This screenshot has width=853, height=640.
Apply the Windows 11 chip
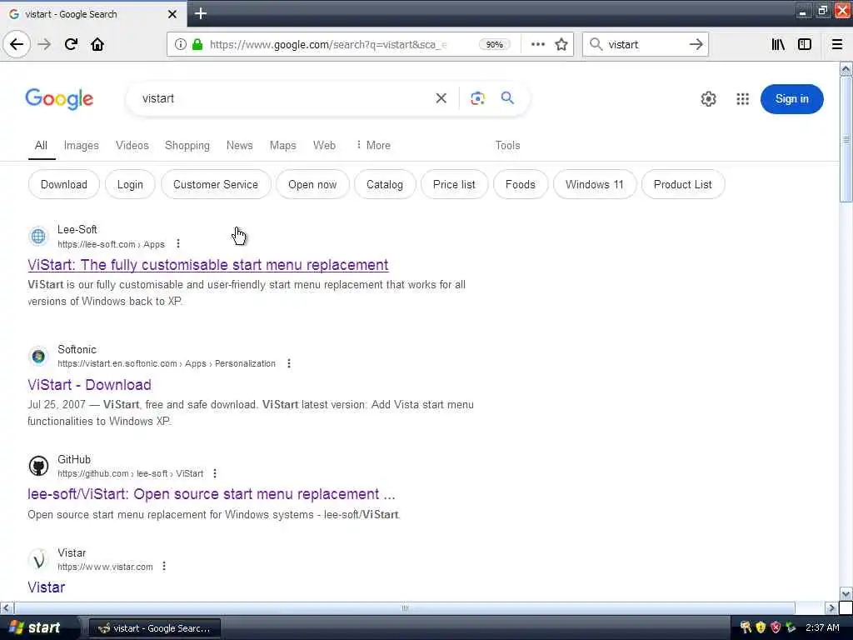[594, 184]
